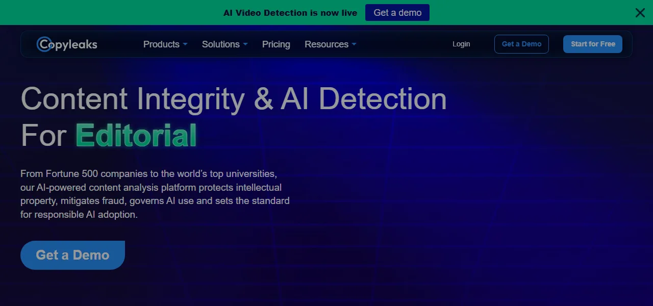The image size is (653, 306).
Task: Click the Start for Free button
Action: pyautogui.click(x=593, y=44)
